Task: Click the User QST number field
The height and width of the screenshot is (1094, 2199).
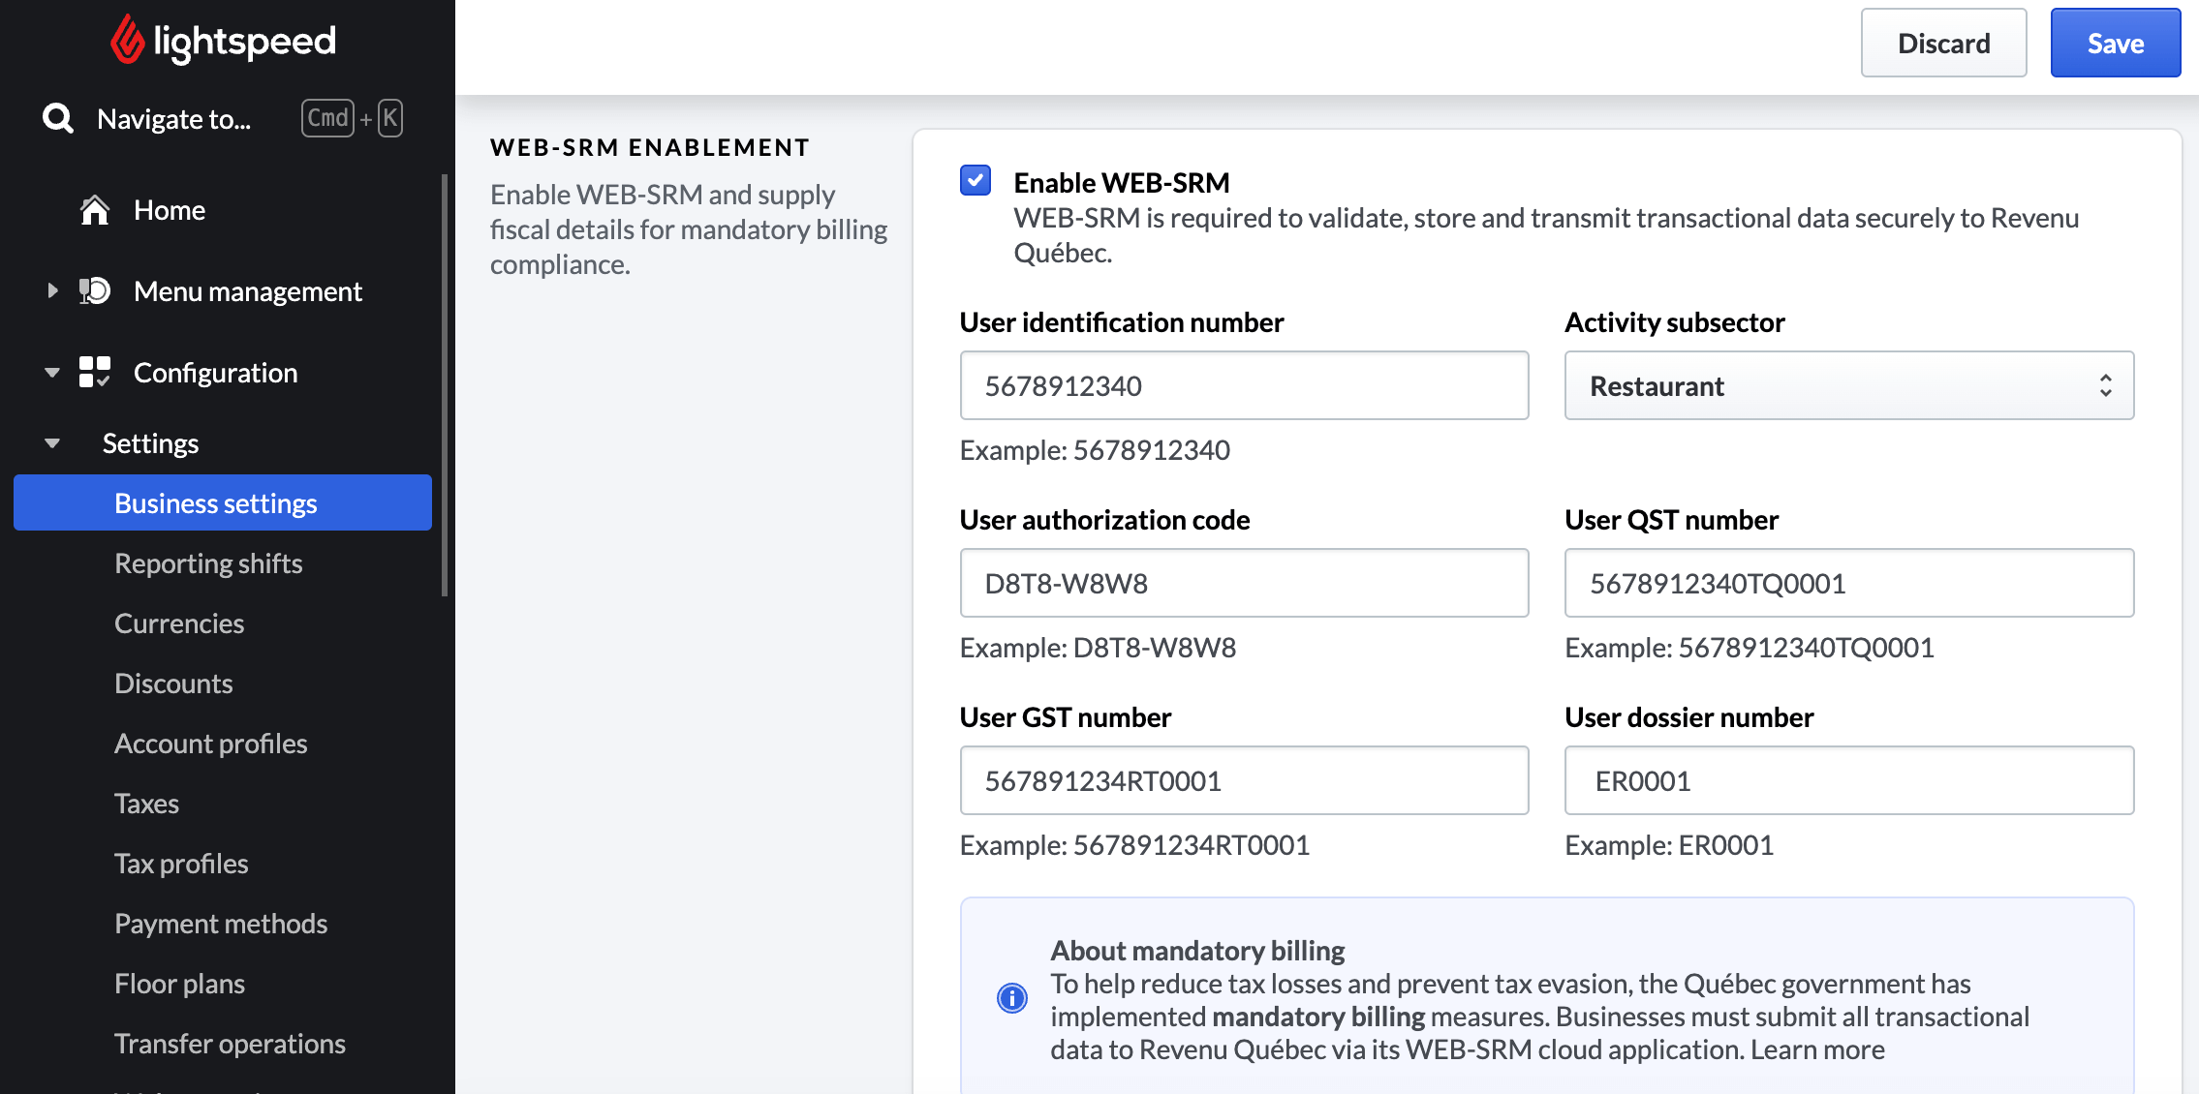Action: 1849,583
